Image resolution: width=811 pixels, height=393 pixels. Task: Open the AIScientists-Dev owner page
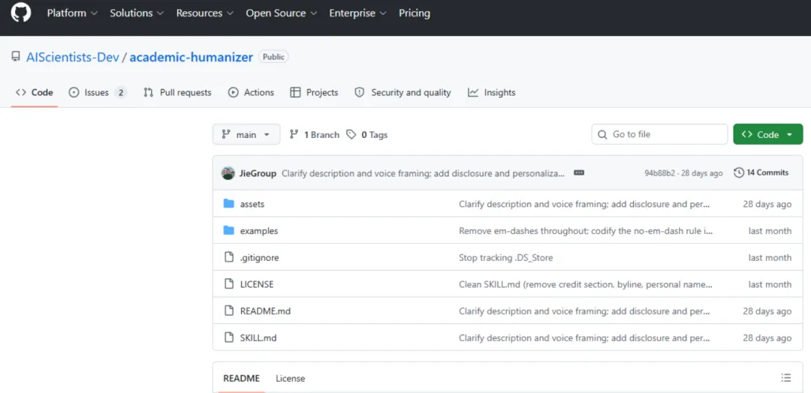click(72, 57)
